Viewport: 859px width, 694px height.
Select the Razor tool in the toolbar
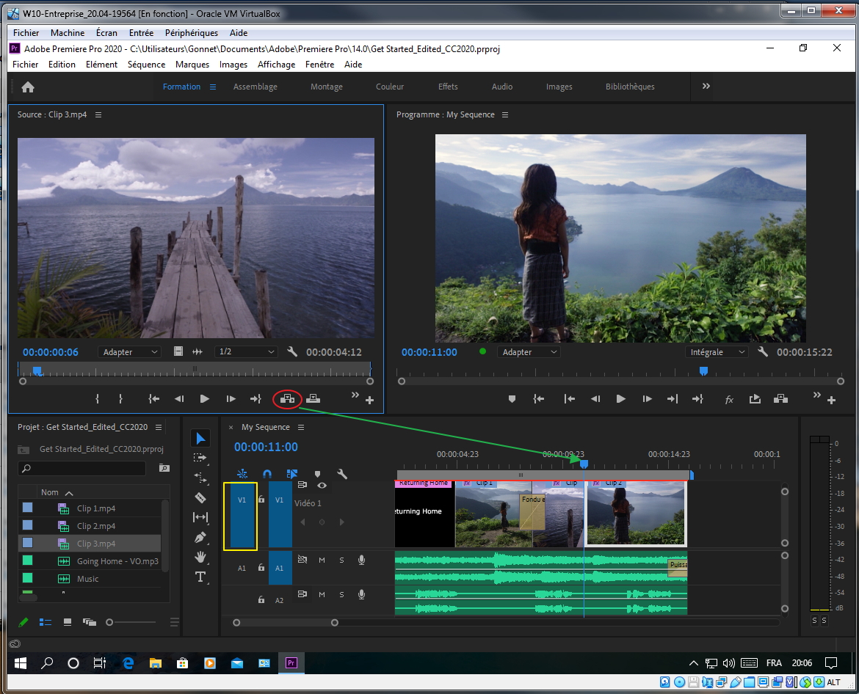[x=200, y=497]
